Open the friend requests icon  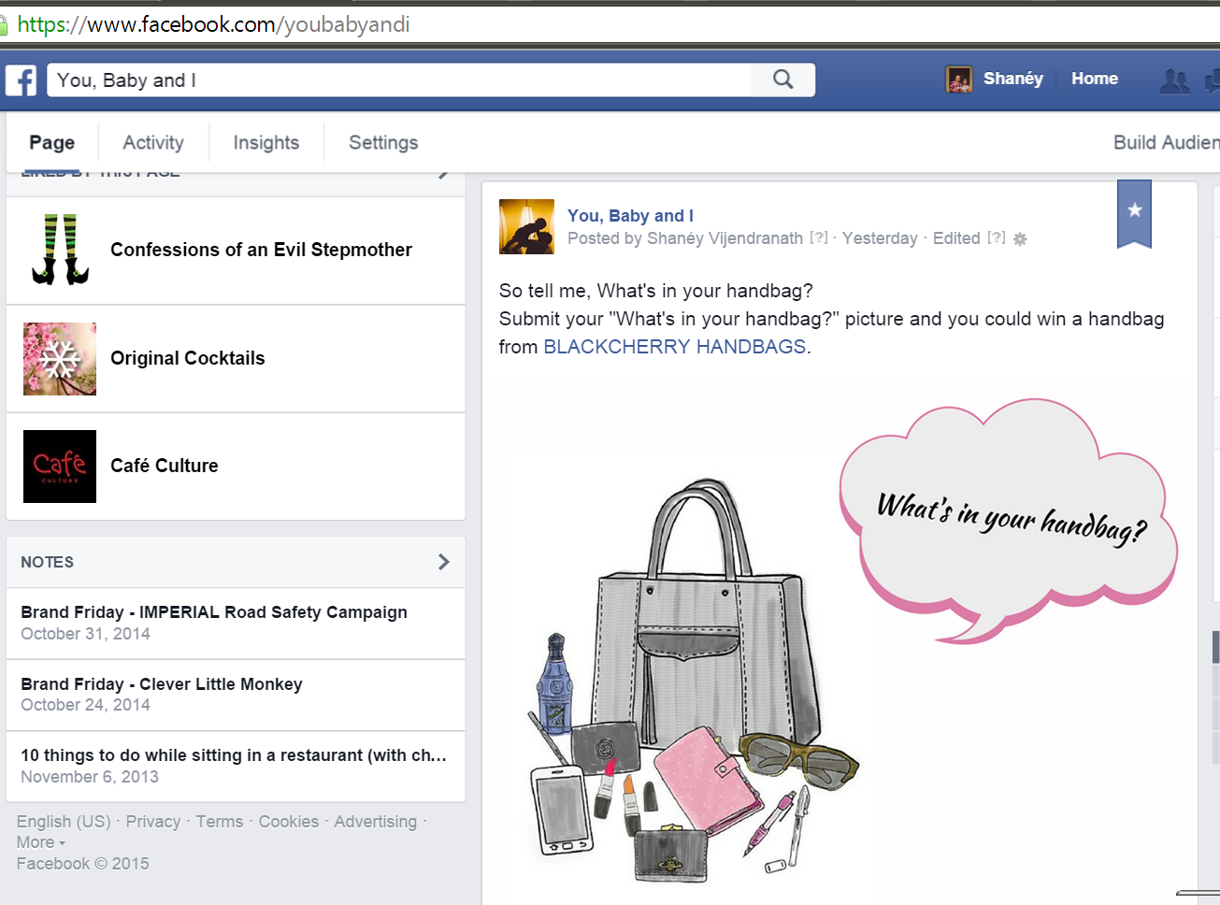(1174, 81)
